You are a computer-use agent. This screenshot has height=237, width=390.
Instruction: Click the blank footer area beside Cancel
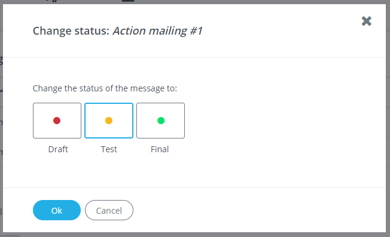249,210
